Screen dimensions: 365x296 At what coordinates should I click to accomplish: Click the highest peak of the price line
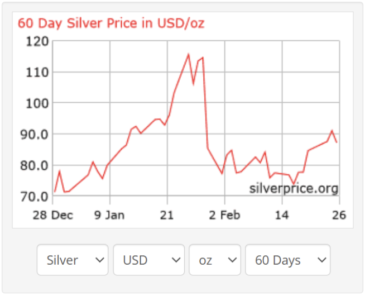pyautogui.click(x=189, y=54)
